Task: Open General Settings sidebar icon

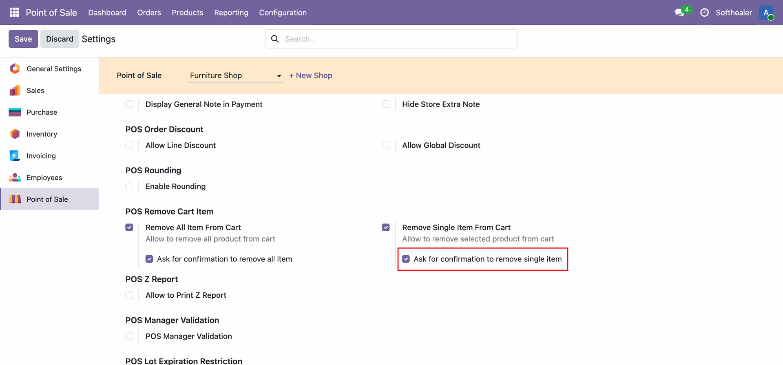Action: point(15,69)
